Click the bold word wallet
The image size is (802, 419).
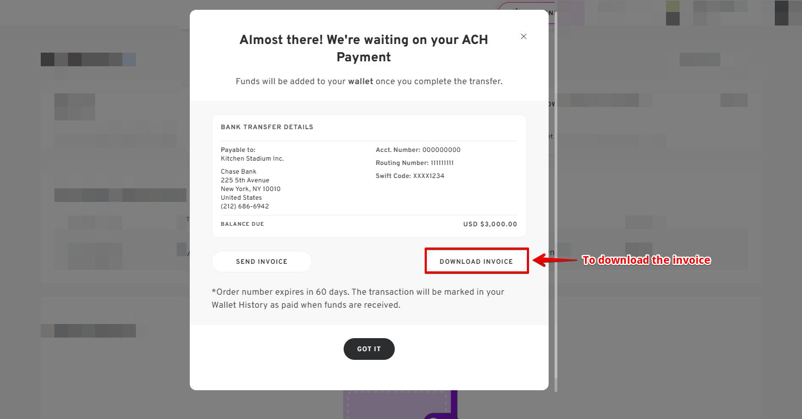coord(360,81)
